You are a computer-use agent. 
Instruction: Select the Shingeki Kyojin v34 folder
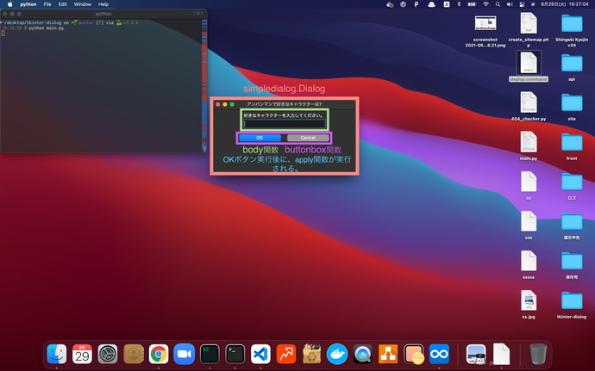(x=572, y=29)
